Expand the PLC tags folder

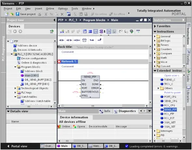coord(15,92)
